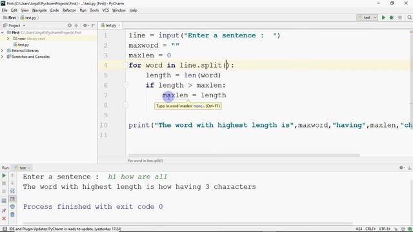Click Down the stack trace arrow
The height and width of the screenshot is (232, 413).
(12, 183)
